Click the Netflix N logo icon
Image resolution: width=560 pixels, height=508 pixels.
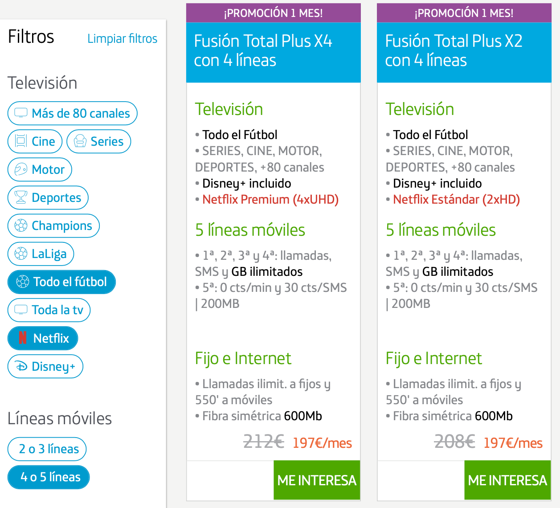(x=23, y=338)
